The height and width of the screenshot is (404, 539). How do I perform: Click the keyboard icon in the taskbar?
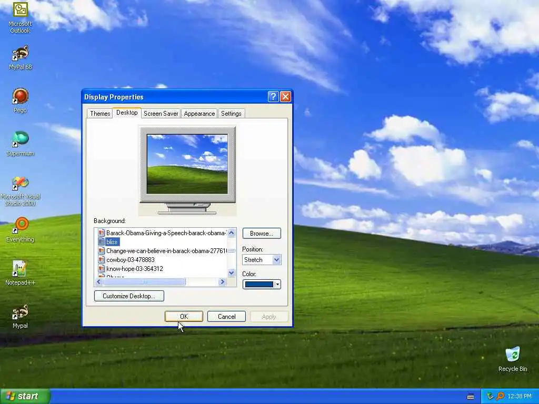(471, 397)
